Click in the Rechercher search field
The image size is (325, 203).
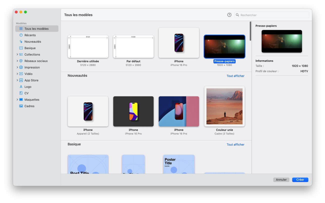(272, 15)
